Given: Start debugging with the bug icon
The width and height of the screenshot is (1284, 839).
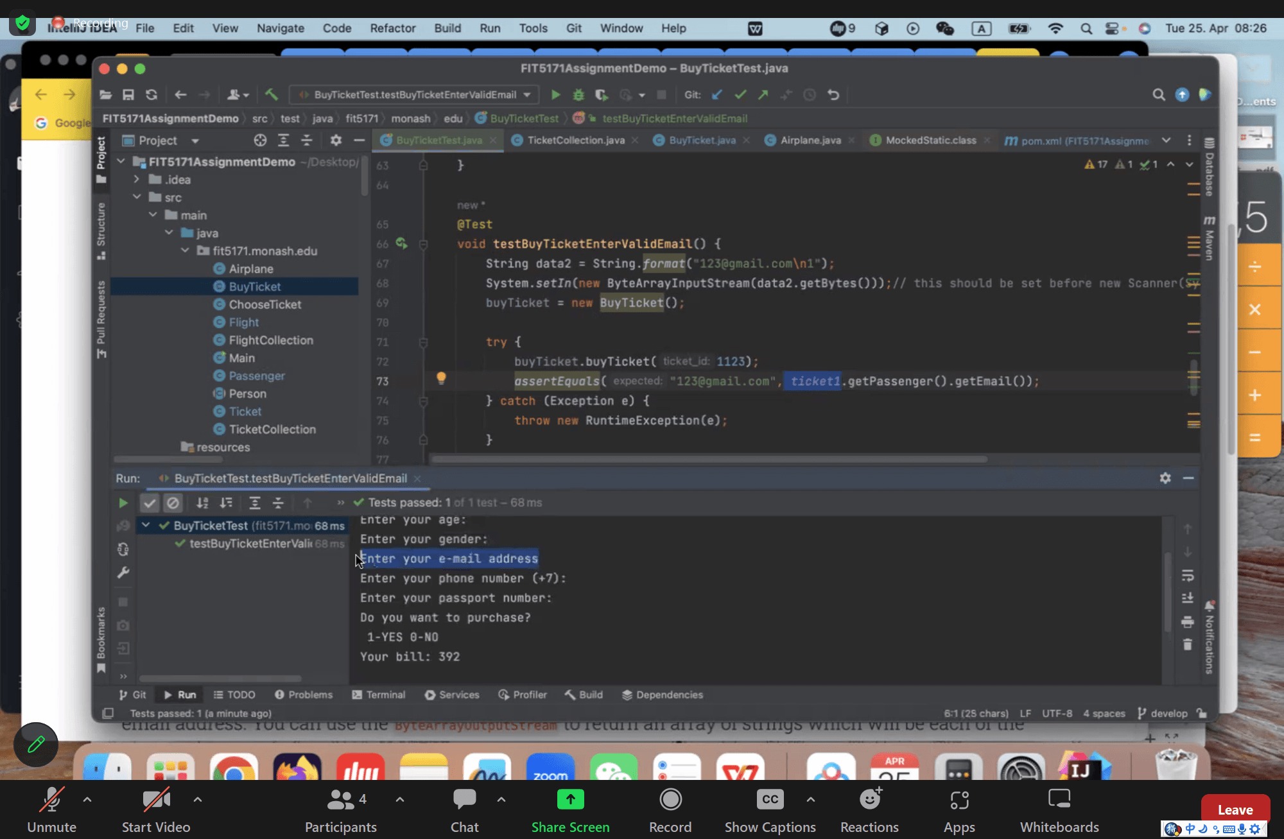Looking at the screenshot, I should point(578,95).
